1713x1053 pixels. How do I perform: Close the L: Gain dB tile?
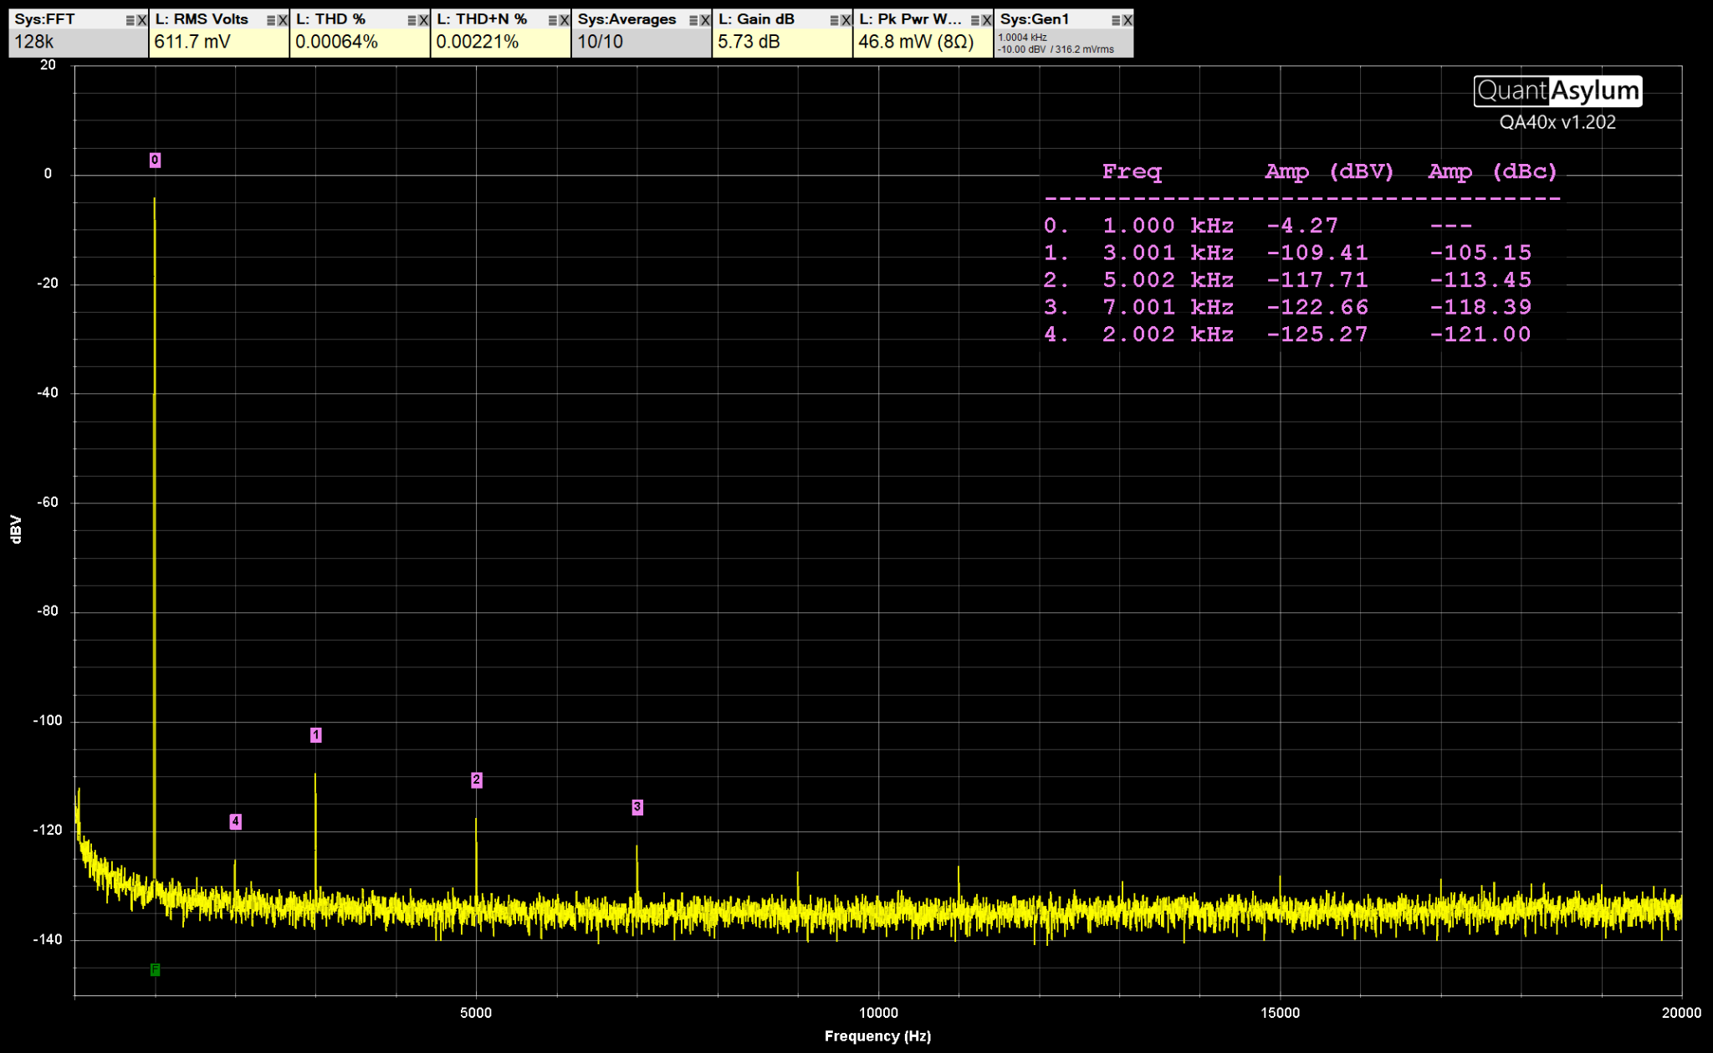pos(846,20)
